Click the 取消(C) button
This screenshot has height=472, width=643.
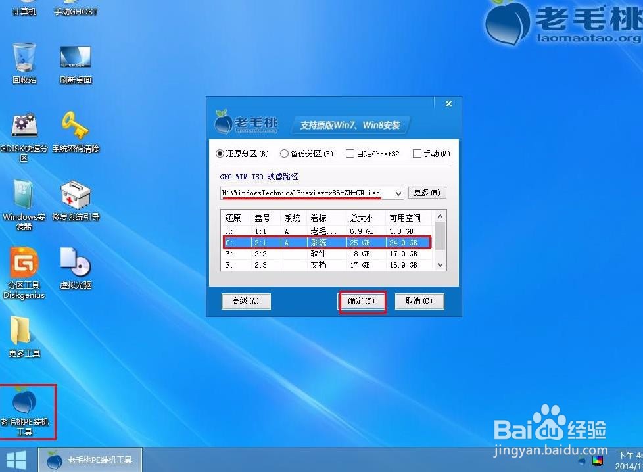click(x=419, y=301)
